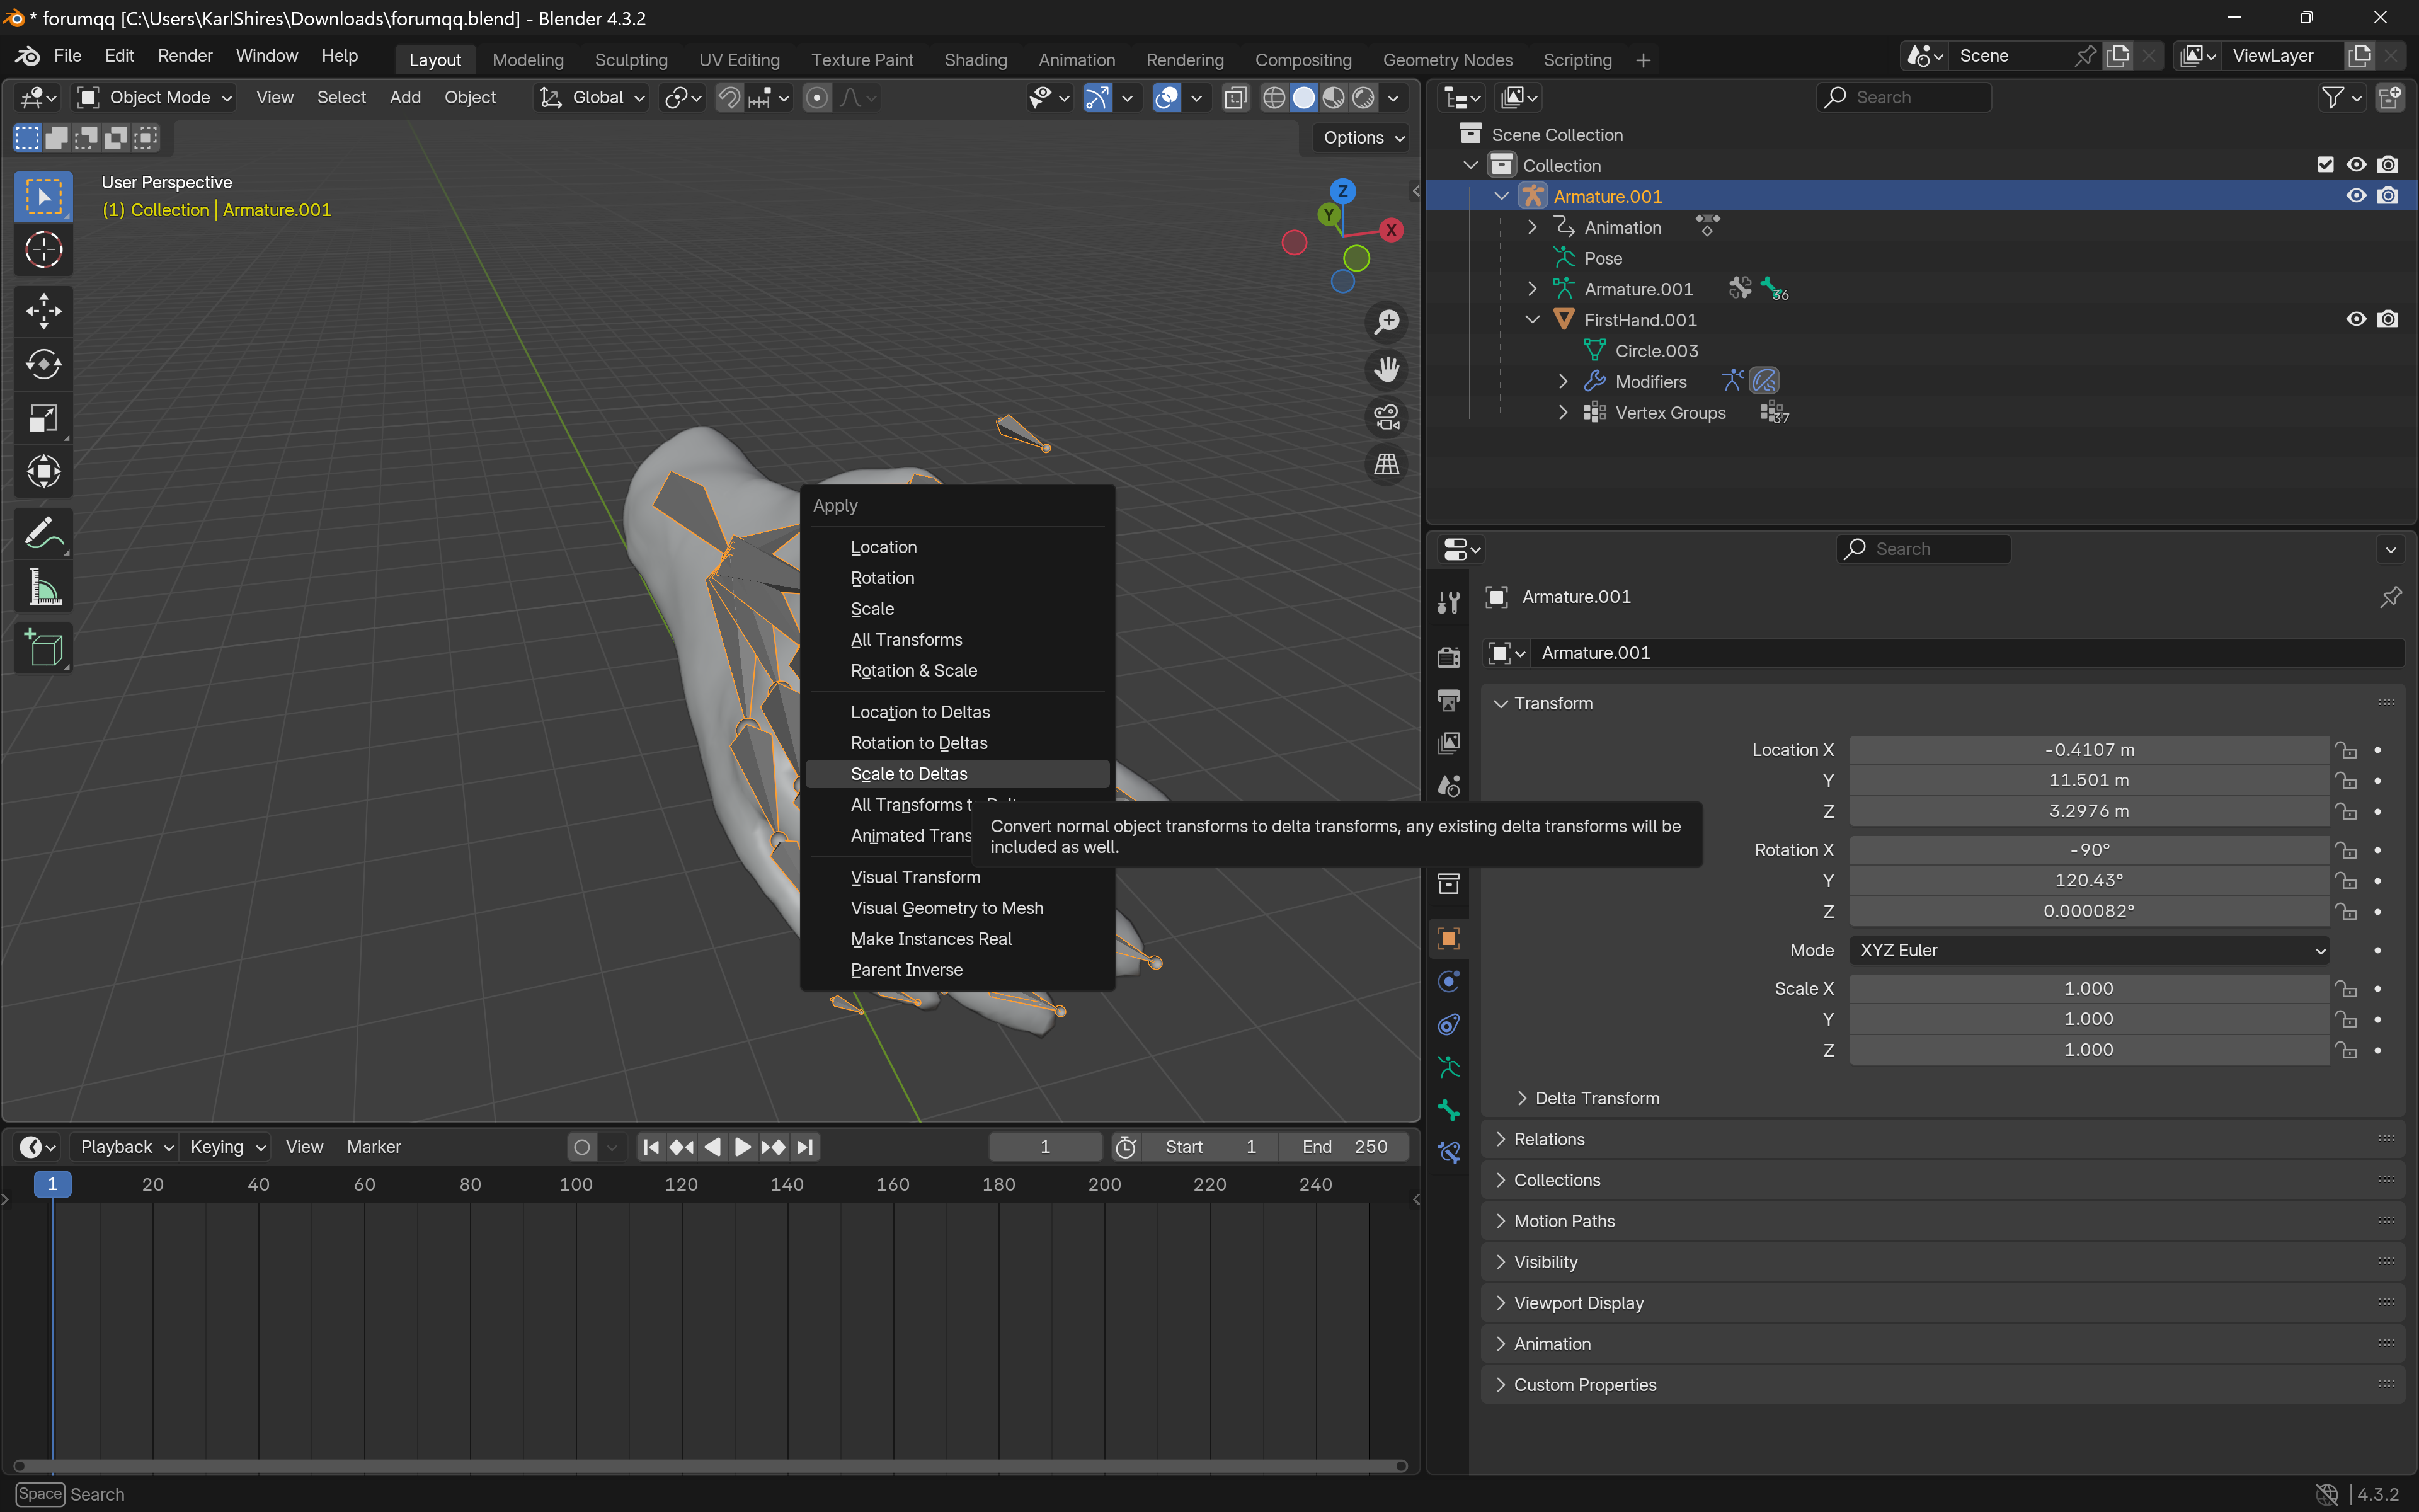This screenshot has height=1512, width=2419.
Task: Pin the Armature.001 properties panel
Action: click(x=2390, y=597)
